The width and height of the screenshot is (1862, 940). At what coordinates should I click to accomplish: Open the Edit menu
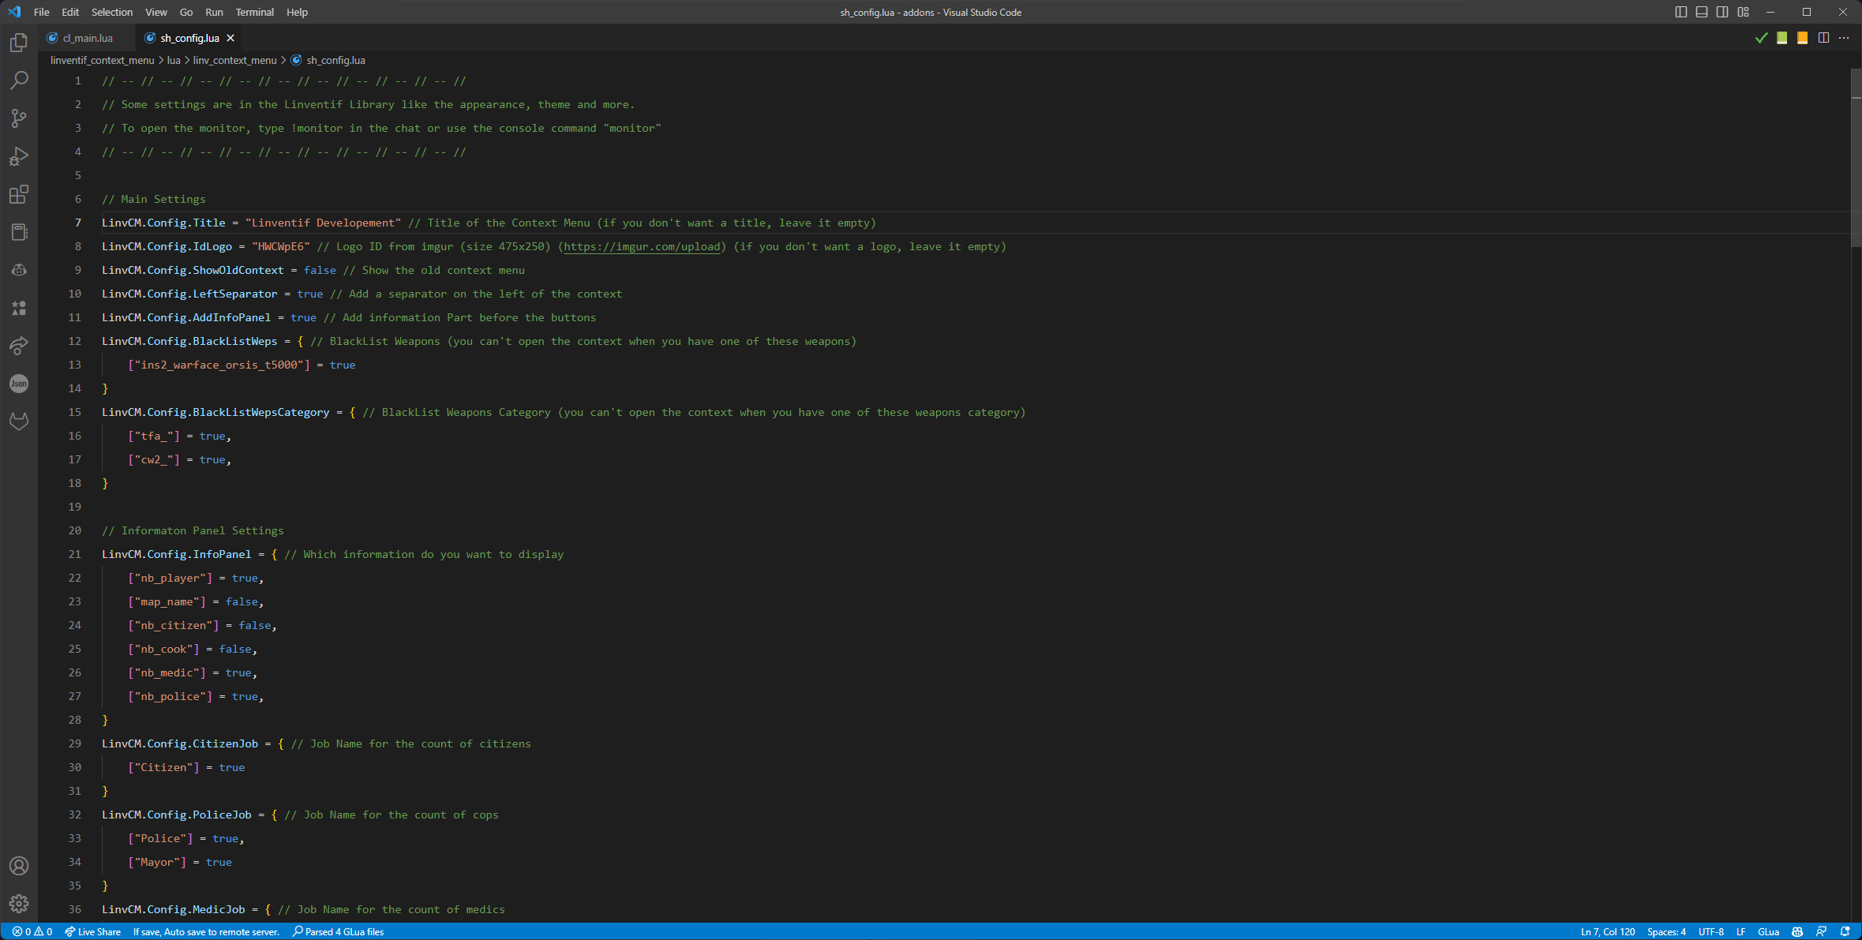click(70, 12)
